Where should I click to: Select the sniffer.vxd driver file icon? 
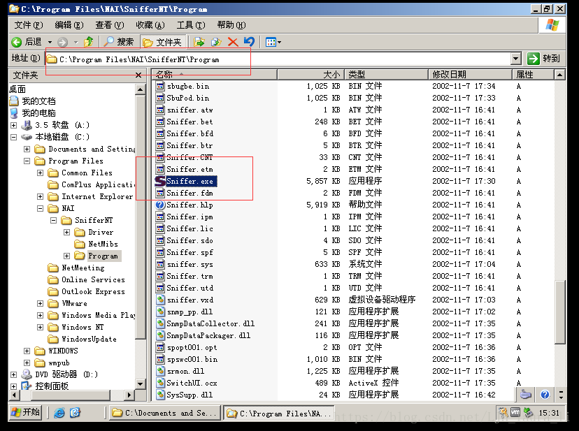(x=160, y=300)
